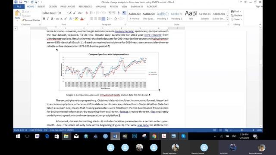Apply the red font color
Image resolution: width=276 pixels, height=155 pixels.
(82, 19)
